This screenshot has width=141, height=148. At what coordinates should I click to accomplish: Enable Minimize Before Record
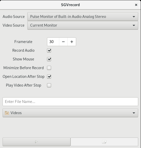click(x=49, y=68)
